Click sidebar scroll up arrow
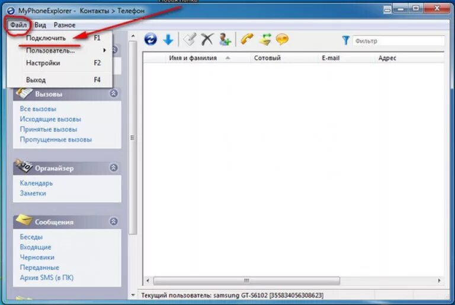 point(133,36)
